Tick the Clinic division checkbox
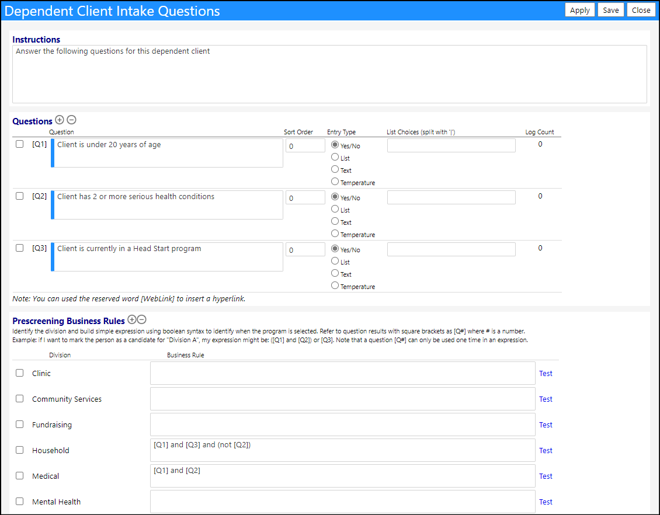Screen dimensions: 660x515 19,373
